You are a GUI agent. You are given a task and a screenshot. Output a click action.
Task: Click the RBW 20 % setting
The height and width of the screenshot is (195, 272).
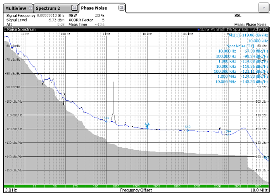[100, 15]
